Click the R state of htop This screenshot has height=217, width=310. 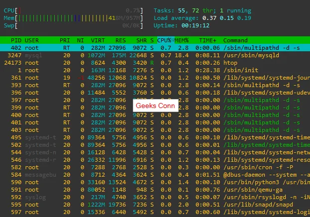click(152, 63)
